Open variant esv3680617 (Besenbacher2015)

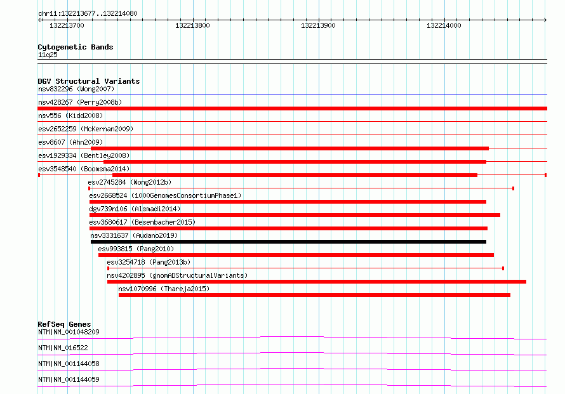click(142, 222)
